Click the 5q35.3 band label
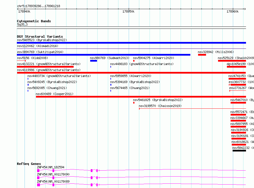The height and width of the screenshot is (188, 254). pyautogui.click(x=22, y=25)
